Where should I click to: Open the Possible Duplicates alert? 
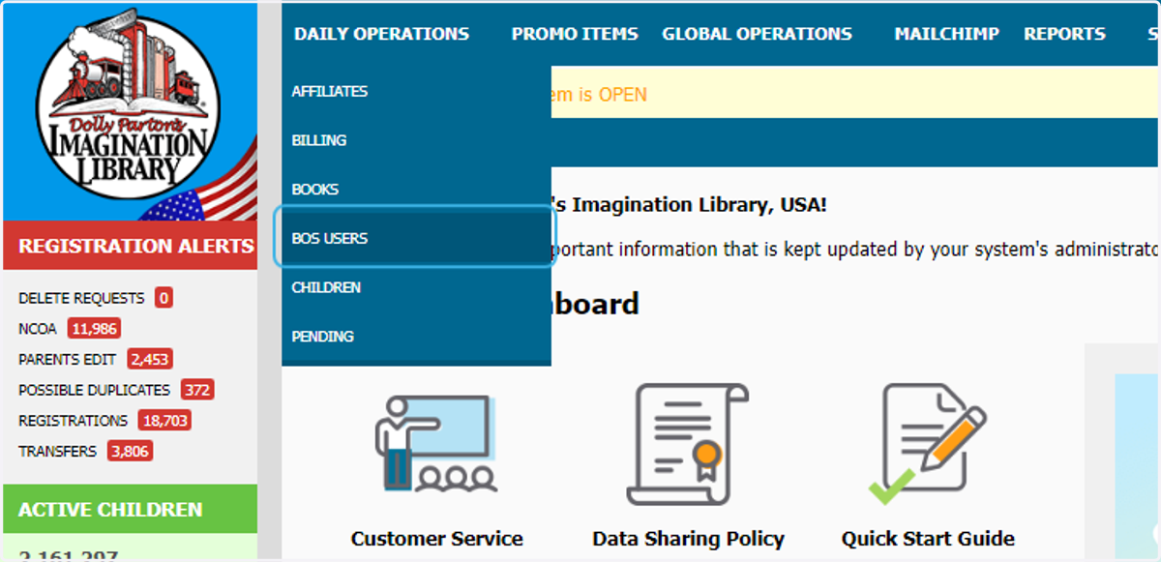coord(94,390)
